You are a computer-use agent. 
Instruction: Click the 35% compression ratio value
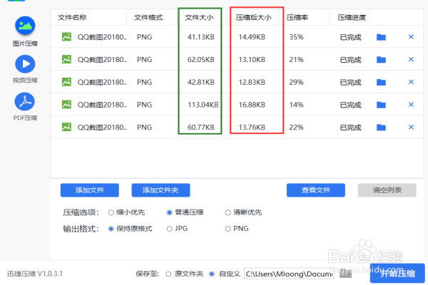[x=297, y=37]
